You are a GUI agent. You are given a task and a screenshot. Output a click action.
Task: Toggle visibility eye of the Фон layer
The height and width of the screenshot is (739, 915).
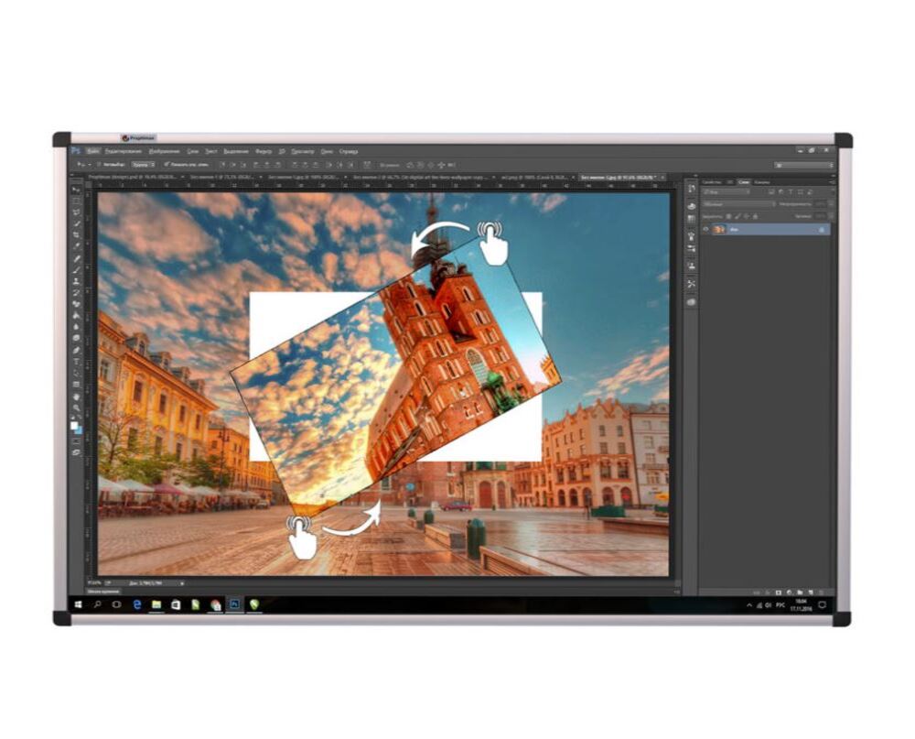705,229
